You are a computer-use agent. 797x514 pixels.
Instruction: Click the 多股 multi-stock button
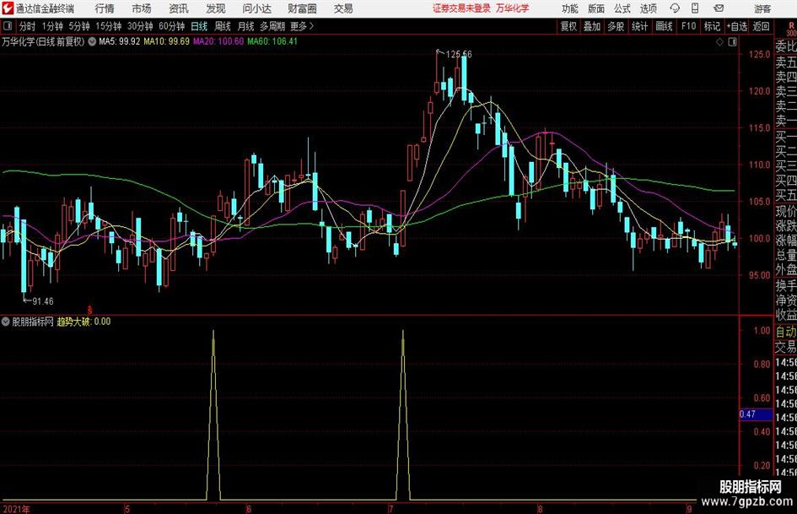pos(616,26)
